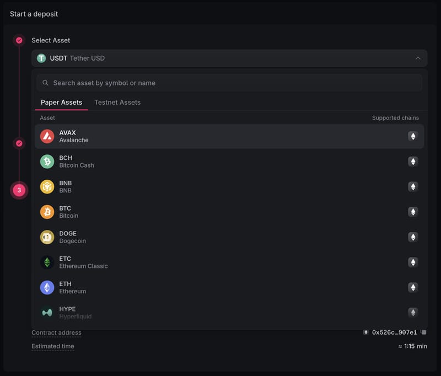Click the BCH Bitcoin Cash coin icon
The image size is (441, 376).
[47, 162]
